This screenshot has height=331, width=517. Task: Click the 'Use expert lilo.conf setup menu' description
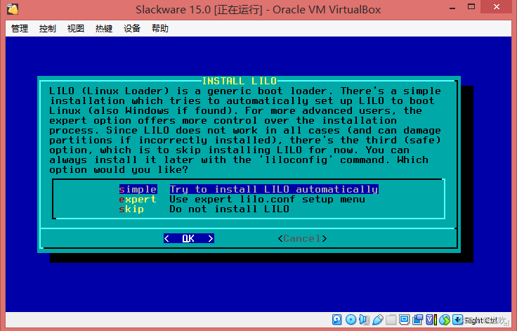(x=267, y=199)
